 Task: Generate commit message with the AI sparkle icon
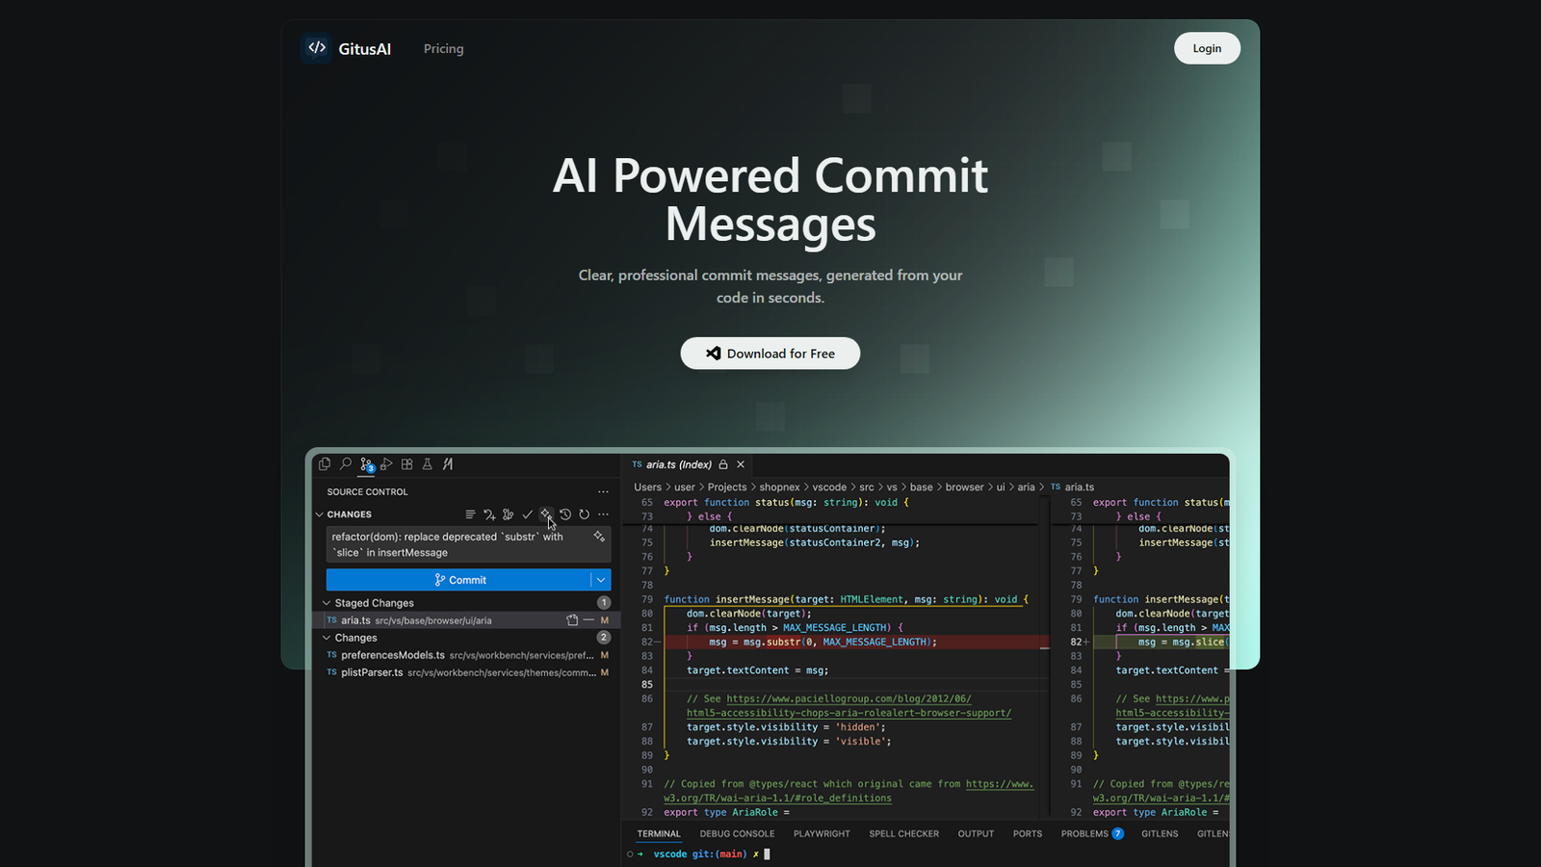546,513
